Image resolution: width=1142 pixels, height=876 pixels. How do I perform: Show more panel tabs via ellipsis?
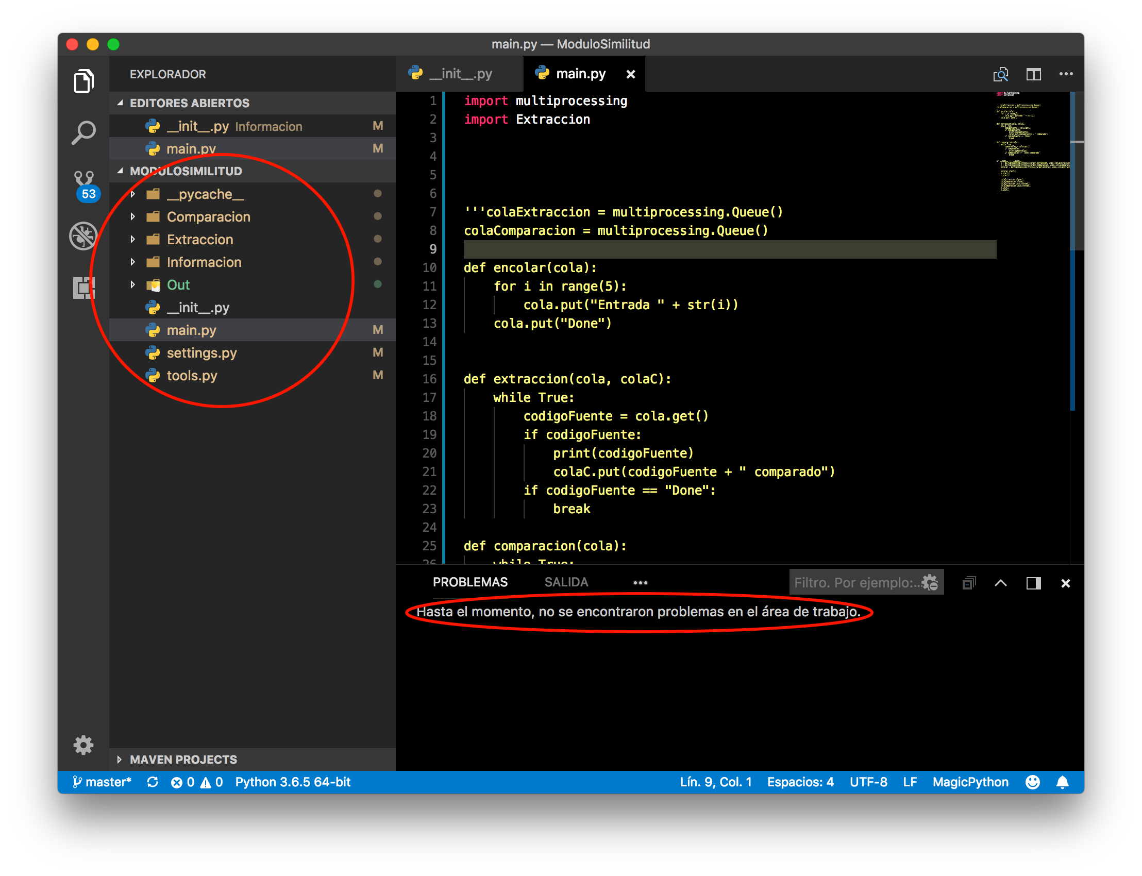click(x=640, y=582)
